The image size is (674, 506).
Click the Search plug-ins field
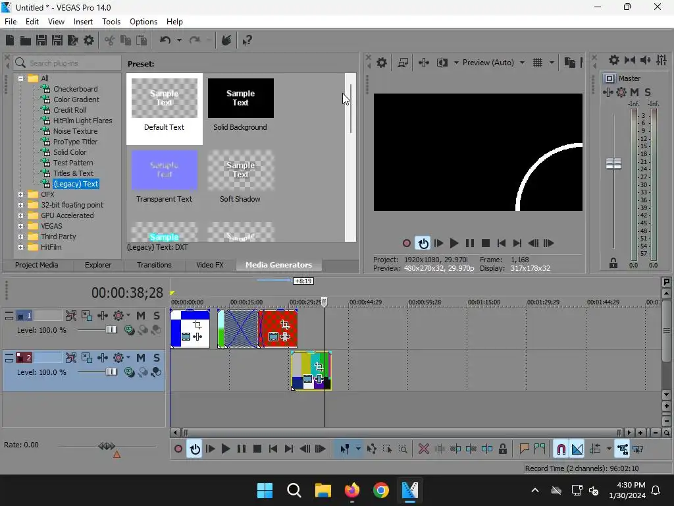click(68, 63)
